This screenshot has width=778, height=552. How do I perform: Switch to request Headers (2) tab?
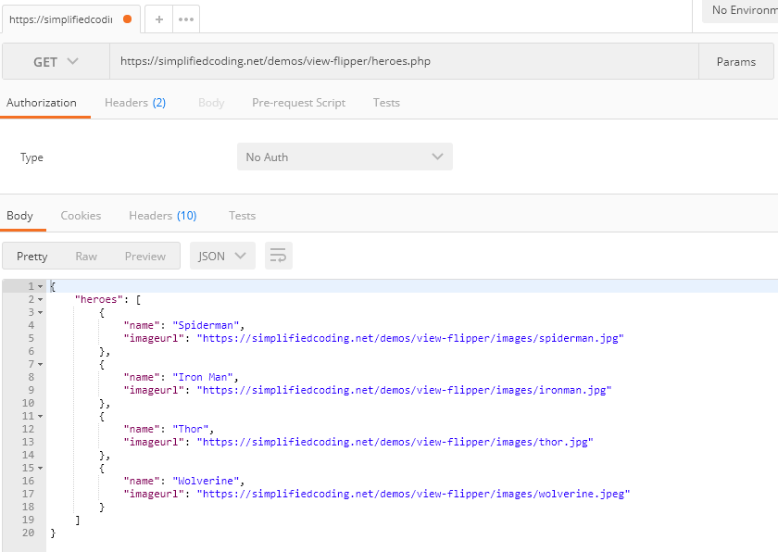coord(135,103)
